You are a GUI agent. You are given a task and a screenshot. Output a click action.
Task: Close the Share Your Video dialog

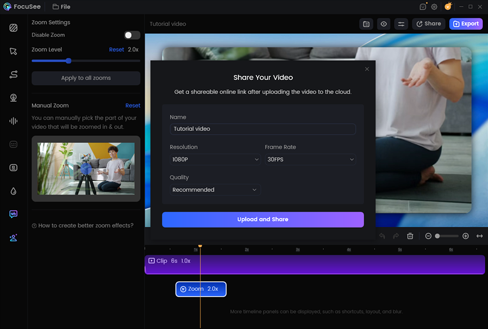coord(367,69)
